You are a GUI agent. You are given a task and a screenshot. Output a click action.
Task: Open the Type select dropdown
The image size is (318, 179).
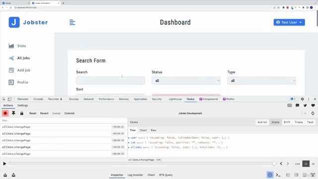pos(262,81)
